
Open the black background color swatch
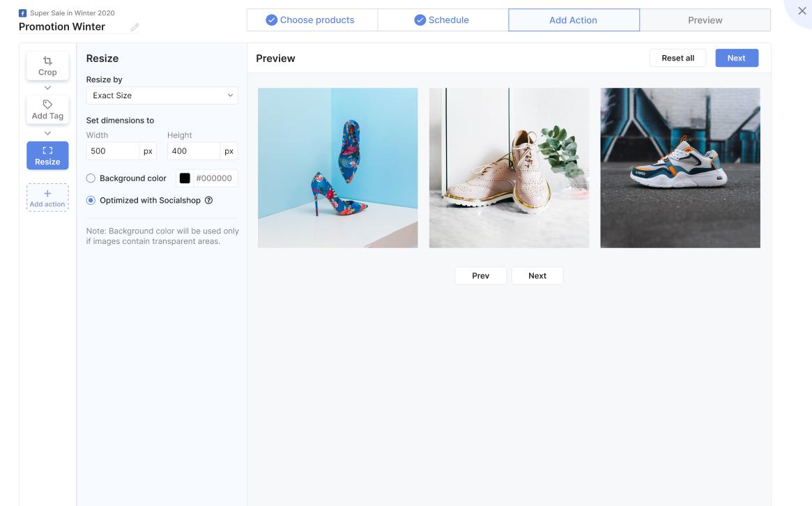pos(185,178)
